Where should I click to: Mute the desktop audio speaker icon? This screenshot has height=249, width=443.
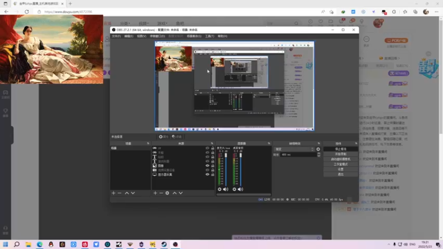point(240,189)
